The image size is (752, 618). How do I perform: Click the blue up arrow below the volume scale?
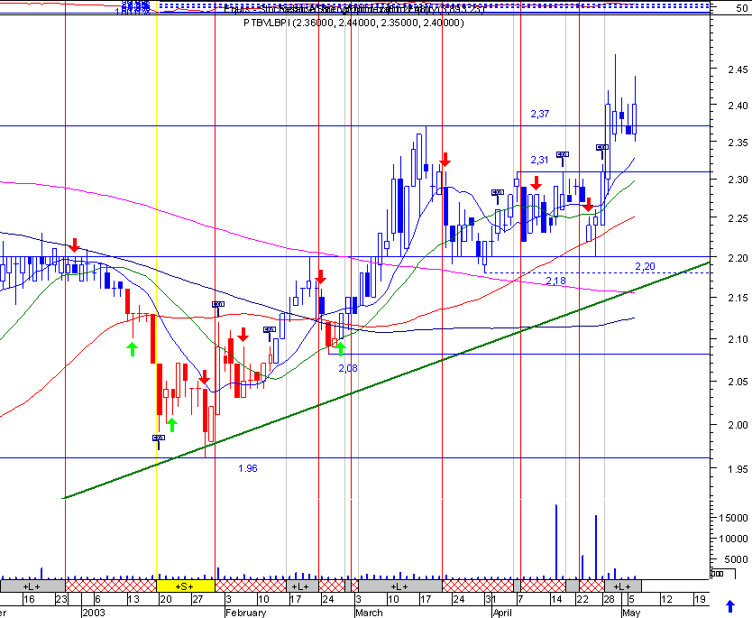pos(730,606)
